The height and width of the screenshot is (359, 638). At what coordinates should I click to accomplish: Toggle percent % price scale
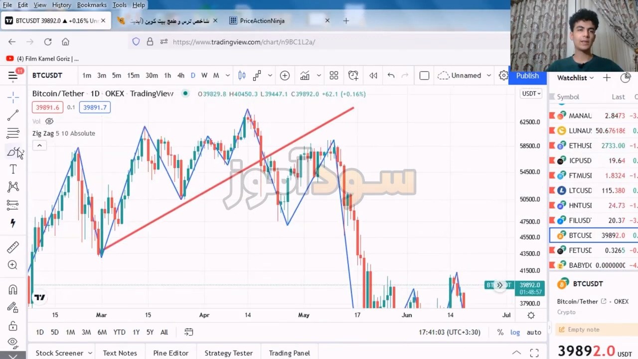pos(500,332)
